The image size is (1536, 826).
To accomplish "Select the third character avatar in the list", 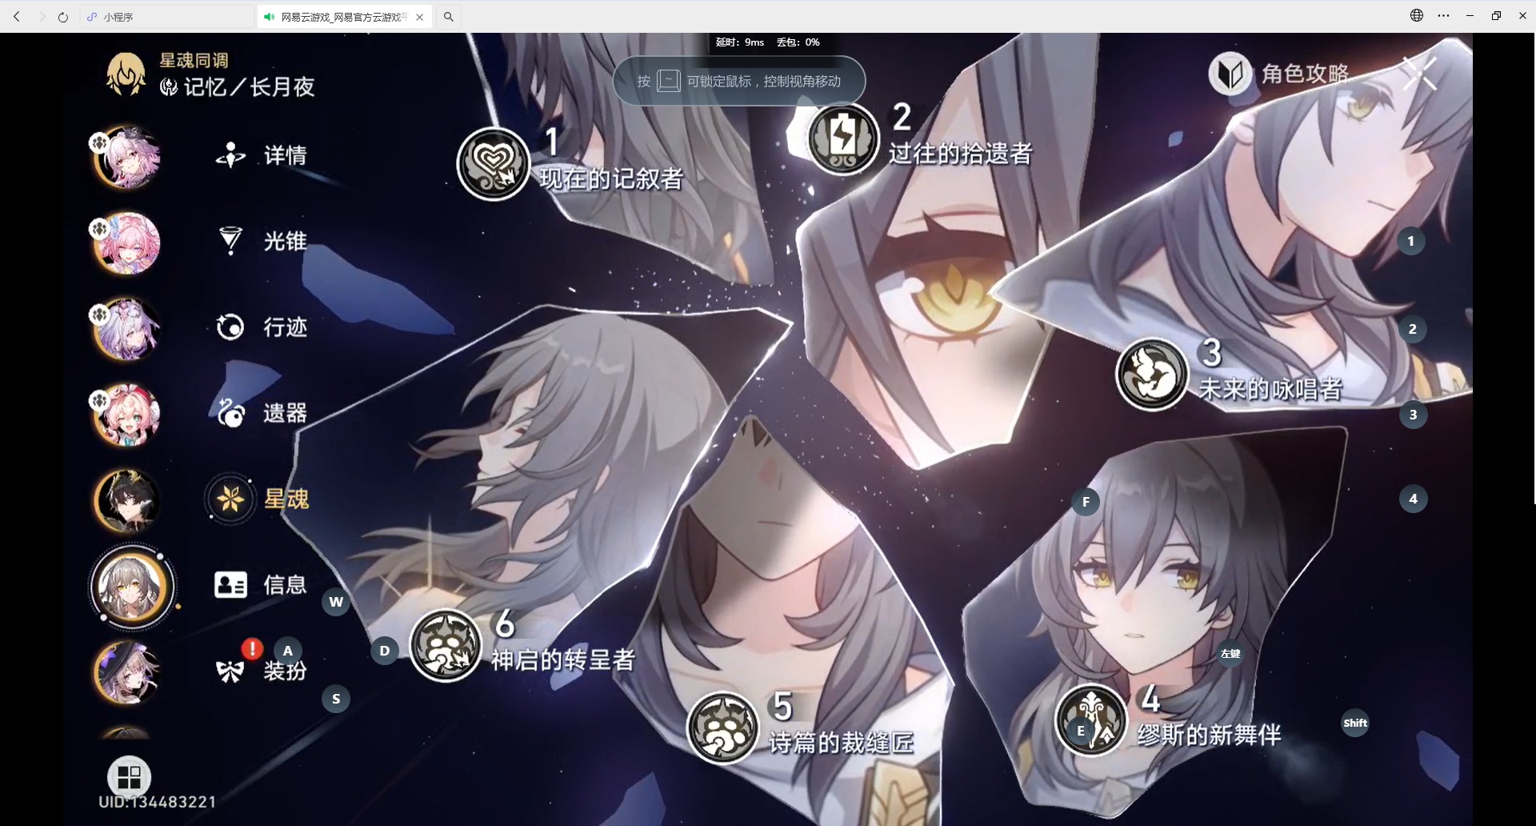I will (x=126, y=329).
